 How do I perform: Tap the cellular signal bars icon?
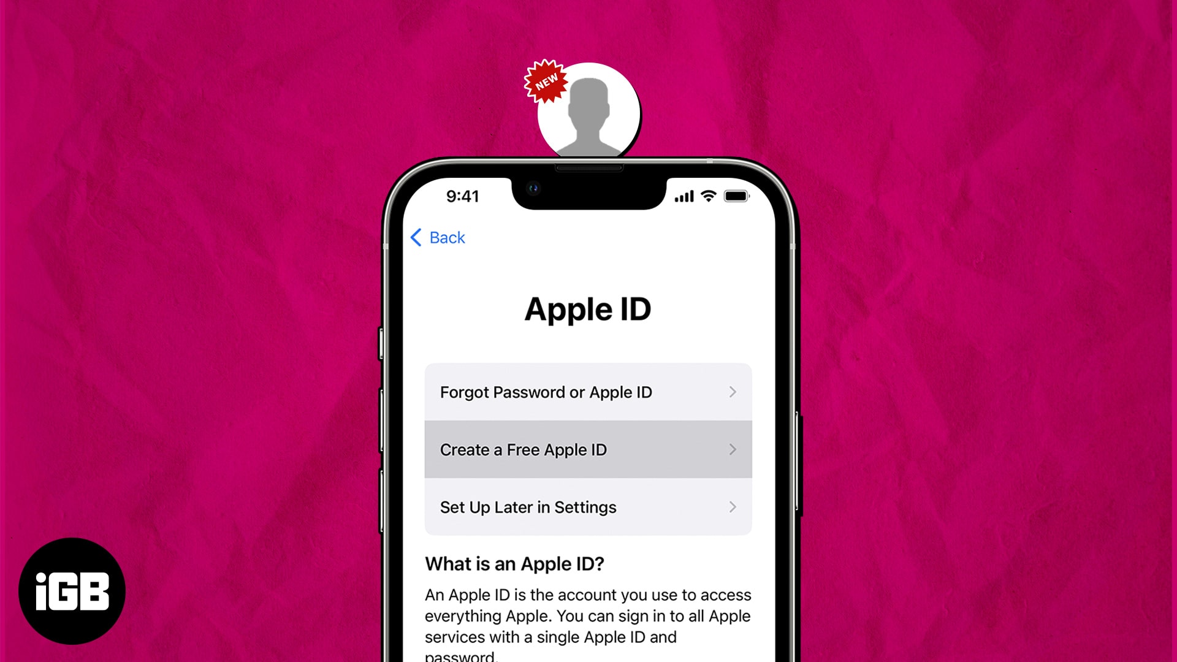pos(680,196)
